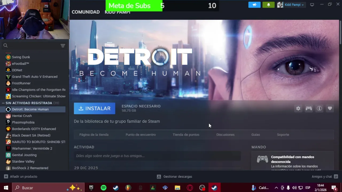Open the COMUNIDAD menu
This screenshot has width=342, height=192.
click(x=85, y=12)
